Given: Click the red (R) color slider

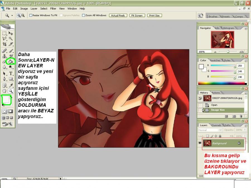Looking at the screenshot, I should click(x=223, y=66).
